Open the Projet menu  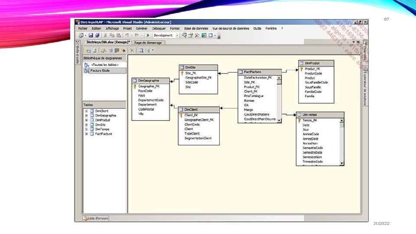coord(127,29)
